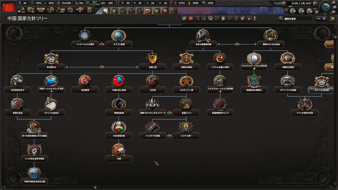Select the 表現の自由 focus

(x=17, y=107)
